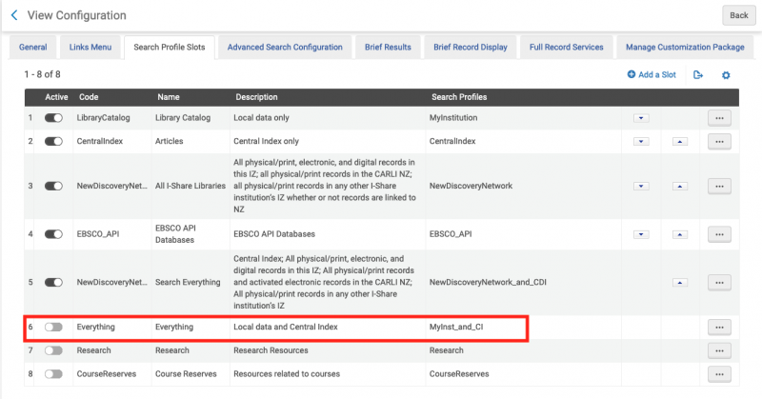Open Manage Customization Package tab
This screenshot has width=762, height=399.
click(685, 48)
